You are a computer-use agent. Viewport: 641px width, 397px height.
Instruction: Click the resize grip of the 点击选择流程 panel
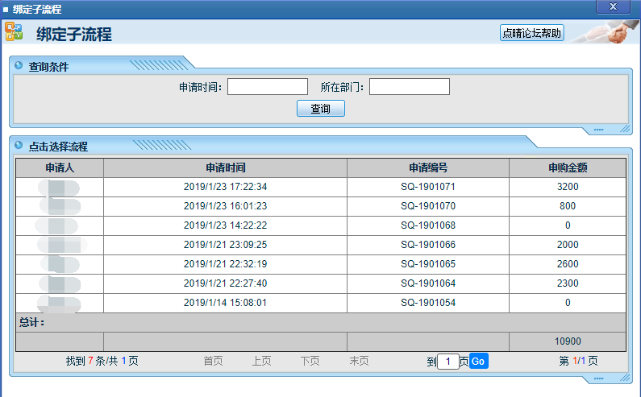click(x=624, y=378)
